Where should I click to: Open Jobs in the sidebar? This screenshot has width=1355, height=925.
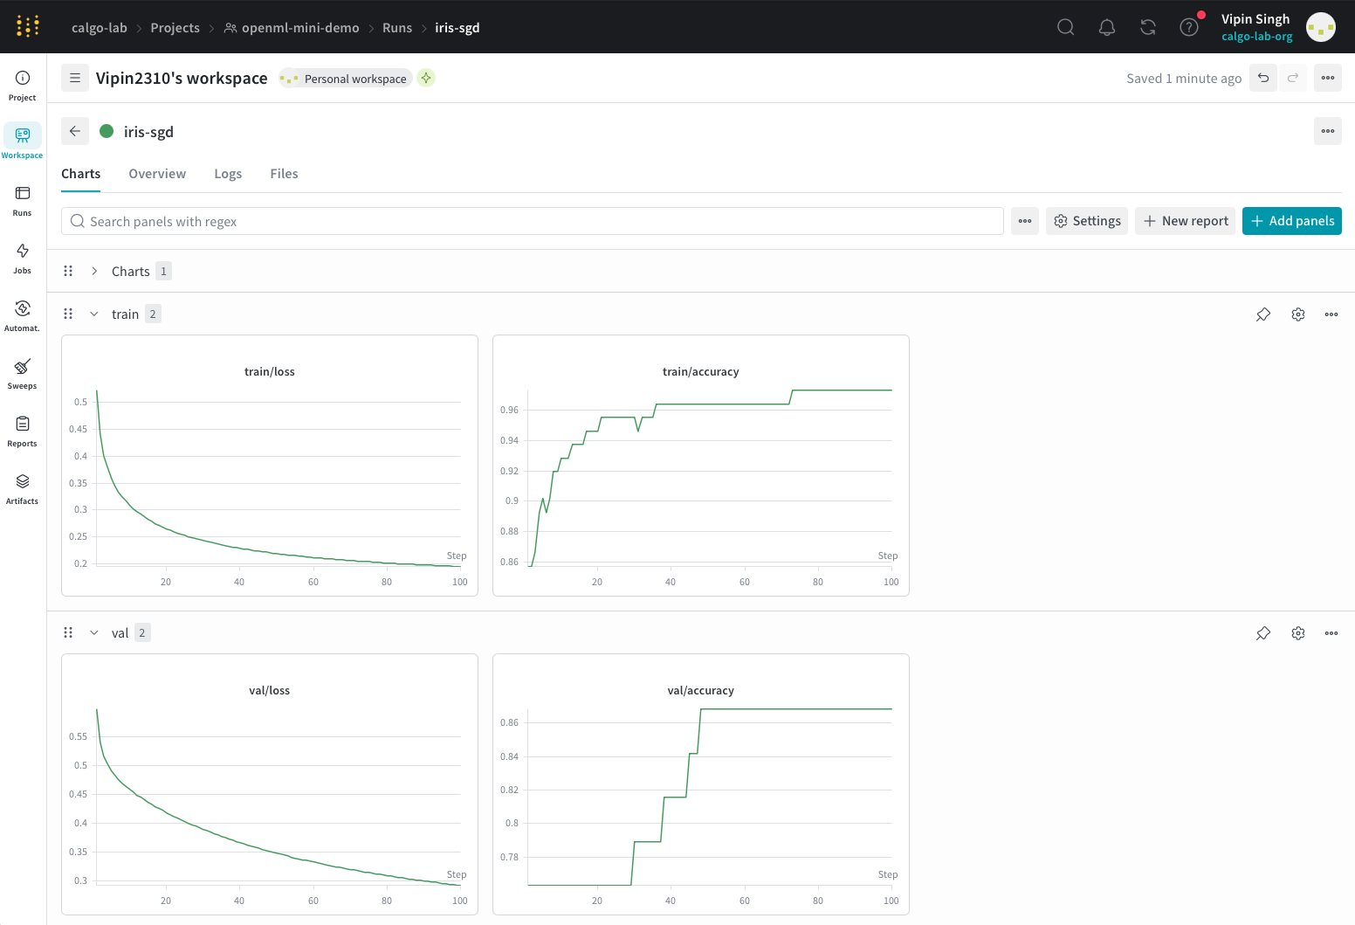pos(23,259)
